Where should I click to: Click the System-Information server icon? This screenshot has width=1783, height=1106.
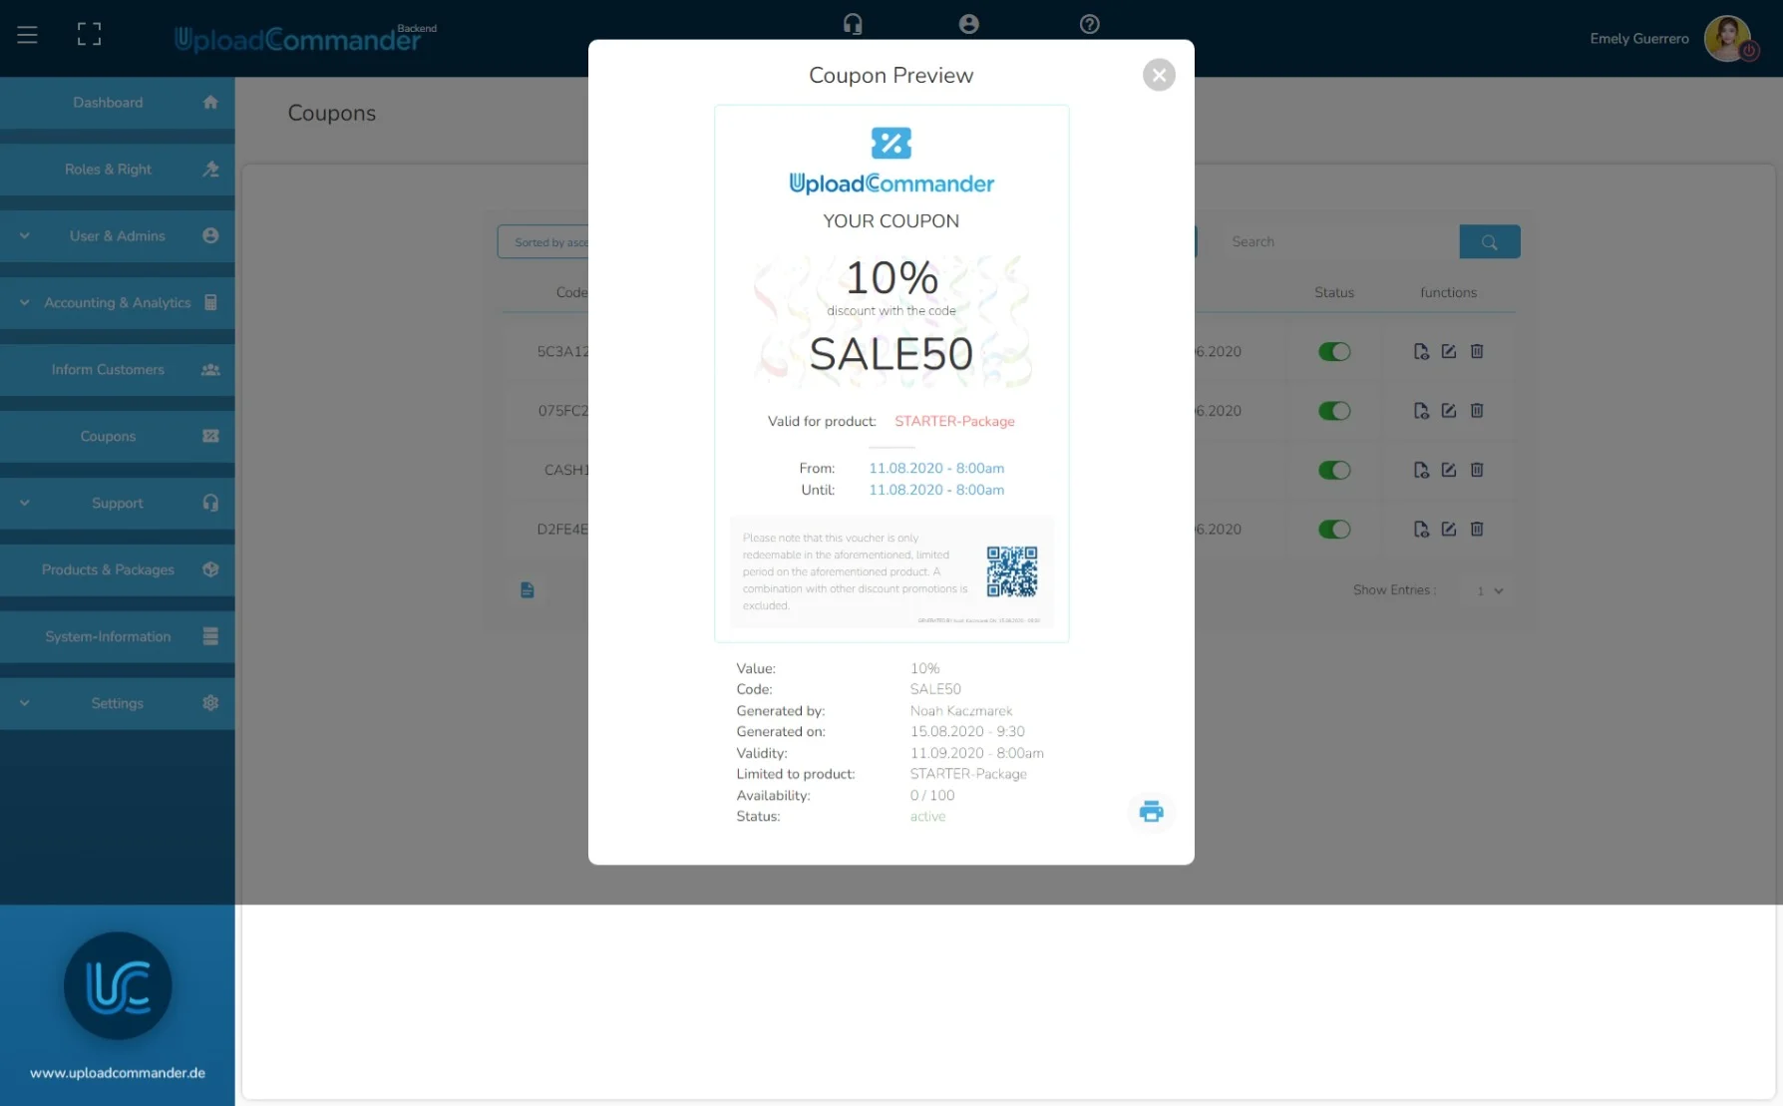point(210,637)
